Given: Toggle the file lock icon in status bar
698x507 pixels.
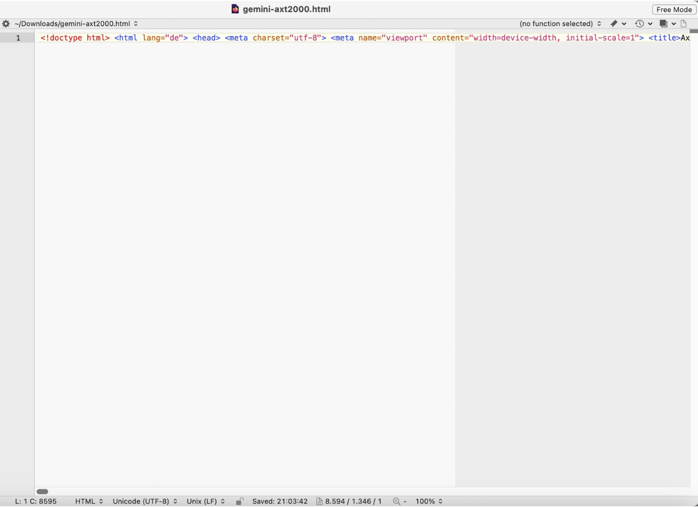Looking at the screenshot, I should pyautogui.click(x=240, y=501).
